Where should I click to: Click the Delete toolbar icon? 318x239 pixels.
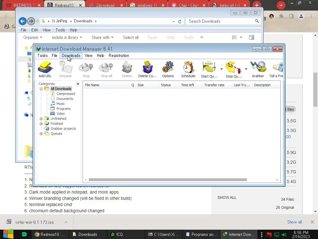click(x=127, y=69)
